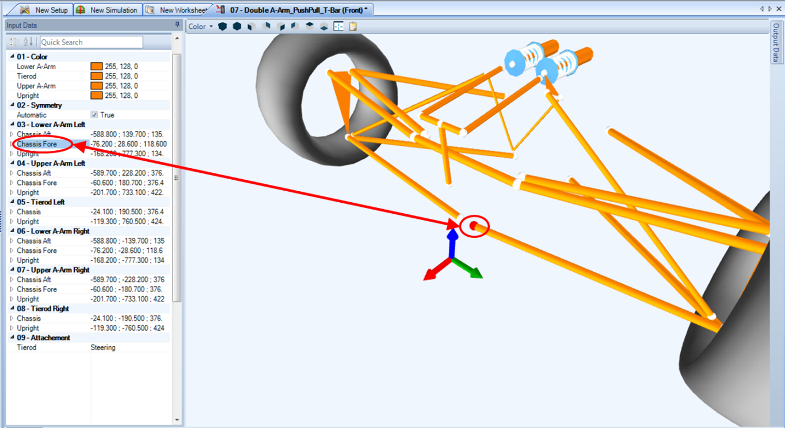Click the Upper A-Arm orange color swatch

click(96, 86)
